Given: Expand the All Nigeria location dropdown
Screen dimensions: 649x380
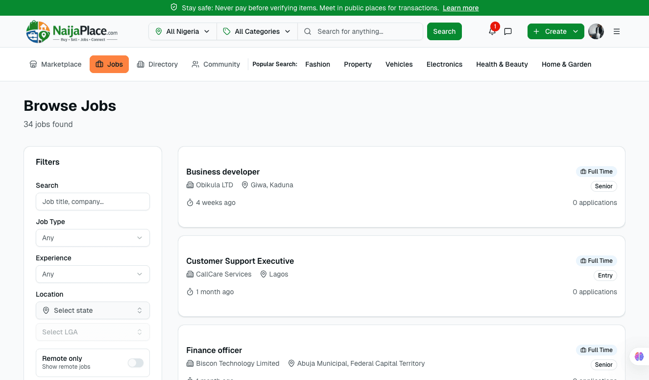Looking at the screenshot, I should 182,31.
